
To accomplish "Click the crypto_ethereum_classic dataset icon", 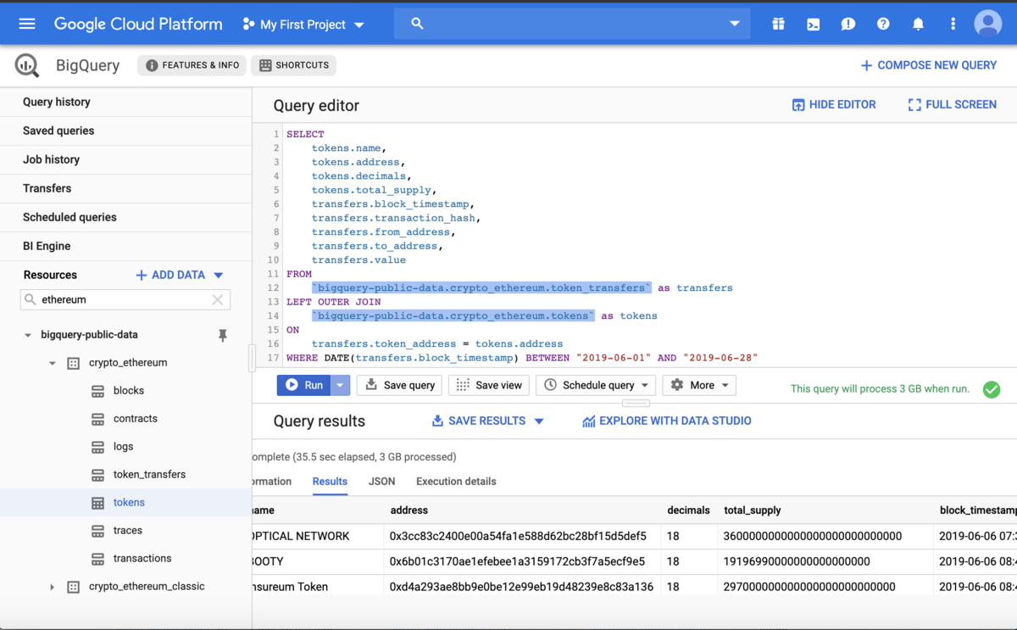I will [74, 587].
